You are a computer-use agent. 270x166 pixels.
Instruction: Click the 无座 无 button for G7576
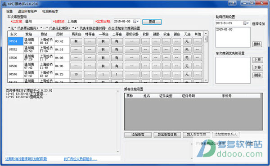coord(187,74)
